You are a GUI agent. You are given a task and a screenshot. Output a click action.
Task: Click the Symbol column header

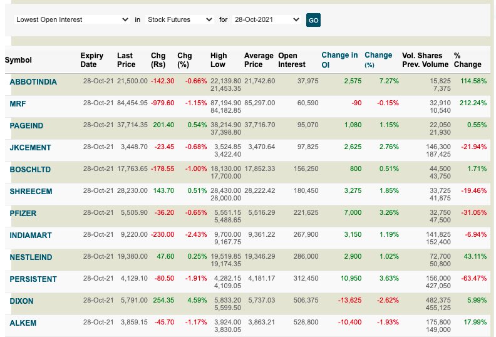click(x=18, y=60)
